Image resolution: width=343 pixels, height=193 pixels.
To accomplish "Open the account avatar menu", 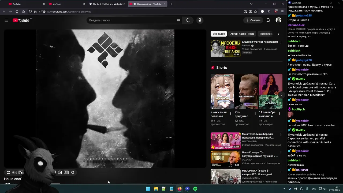I will 278,20.
